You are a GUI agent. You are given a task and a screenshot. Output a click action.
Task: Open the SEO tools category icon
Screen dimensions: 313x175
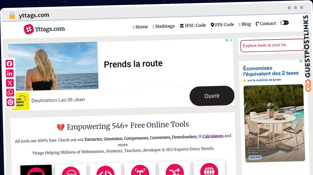click(x=71, y=171)
